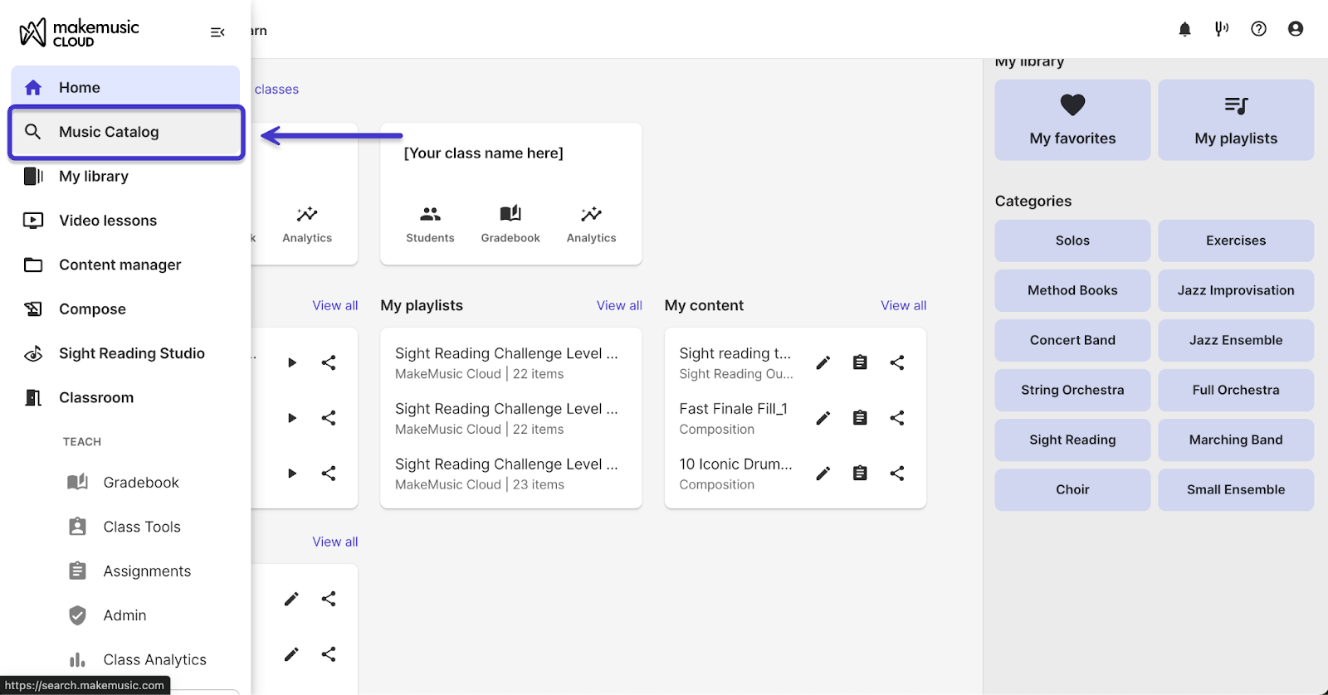Assign the Sight reading t... content item
Image resolution: width=1328 pixels, height=695 pixels.
click(860, 362)
